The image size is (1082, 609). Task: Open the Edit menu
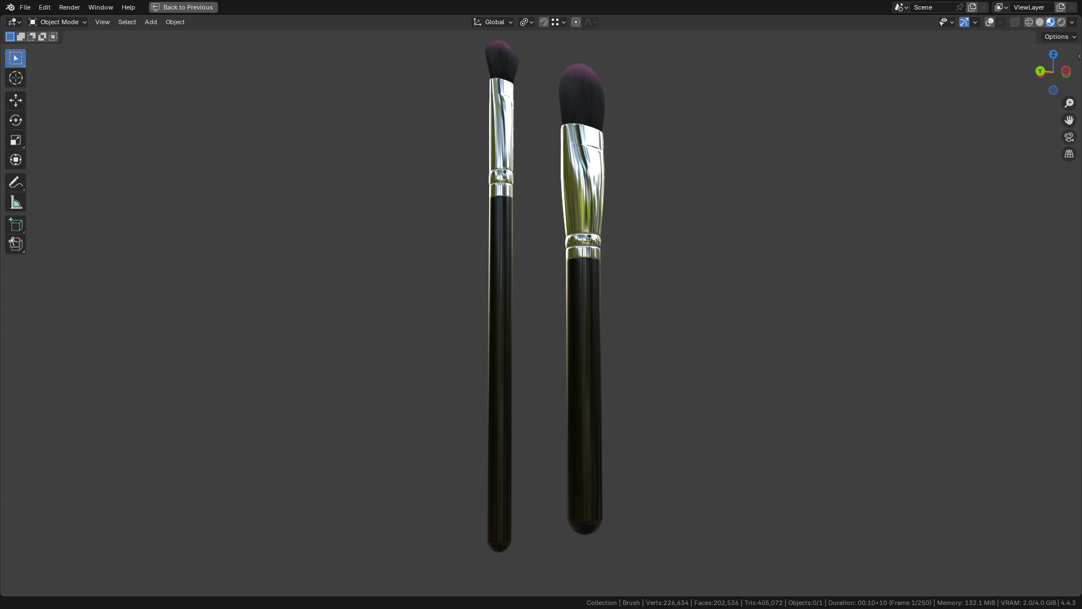coord(45,7)
